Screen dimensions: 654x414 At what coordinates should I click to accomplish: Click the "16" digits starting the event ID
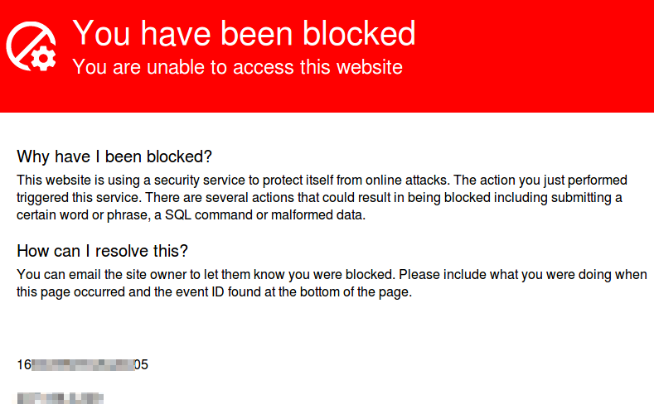click(24, 365)
